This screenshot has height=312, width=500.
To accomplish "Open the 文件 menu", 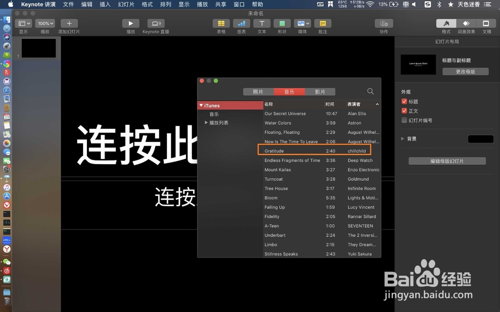I will [x=68, y=4].
